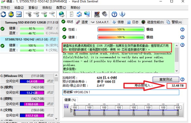This screenshot has width=191, height=123.
Task: Click the blue info icon in the toolbar
Action: click(x=122, y=14)
